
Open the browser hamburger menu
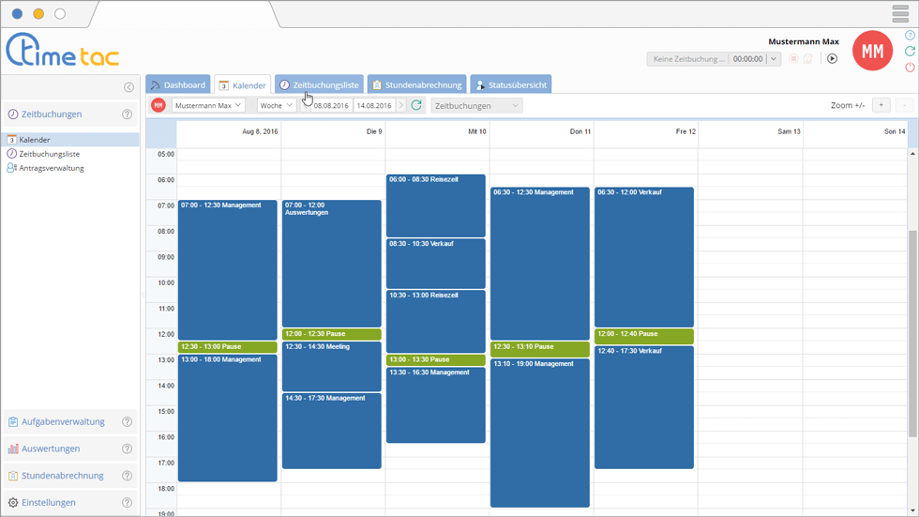pyautogui.click(x=900, y=14)
